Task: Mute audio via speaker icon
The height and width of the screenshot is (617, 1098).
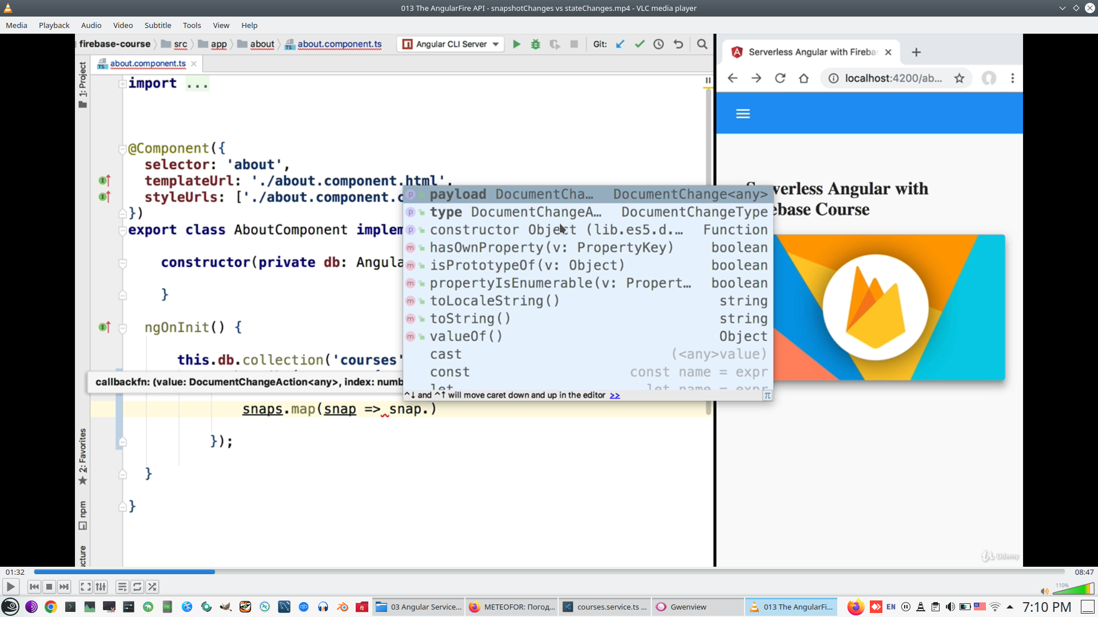Action: (1044, 591)
